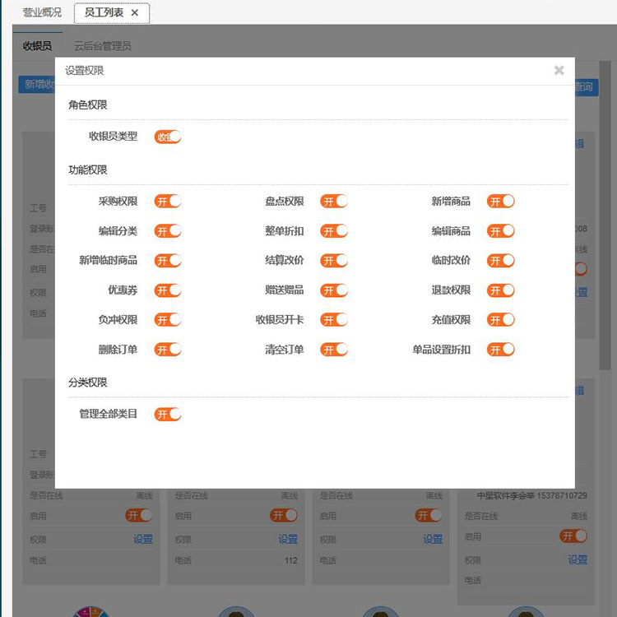Close the 员工列表 tab via X icon

tap(135, 13)
